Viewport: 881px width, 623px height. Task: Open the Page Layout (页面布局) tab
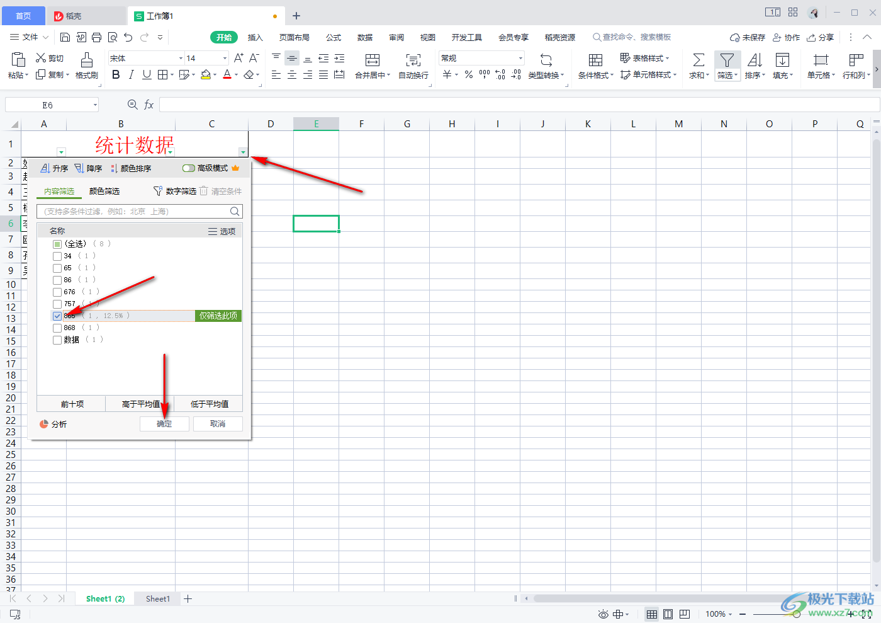[295, 37]
